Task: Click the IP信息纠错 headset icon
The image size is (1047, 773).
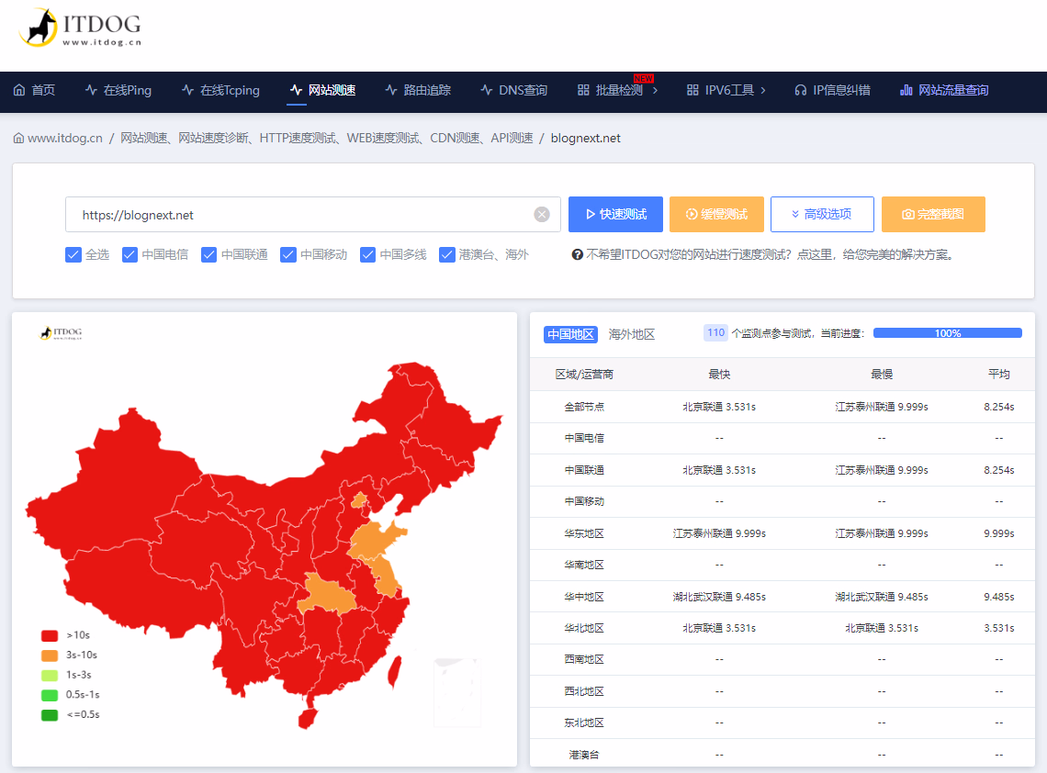Action: click(x=800, y=90)
